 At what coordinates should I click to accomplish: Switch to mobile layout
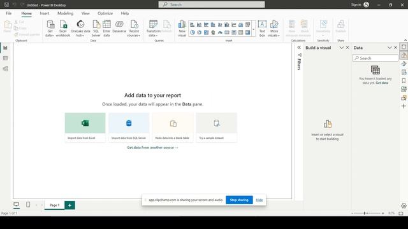coord(28,205)
